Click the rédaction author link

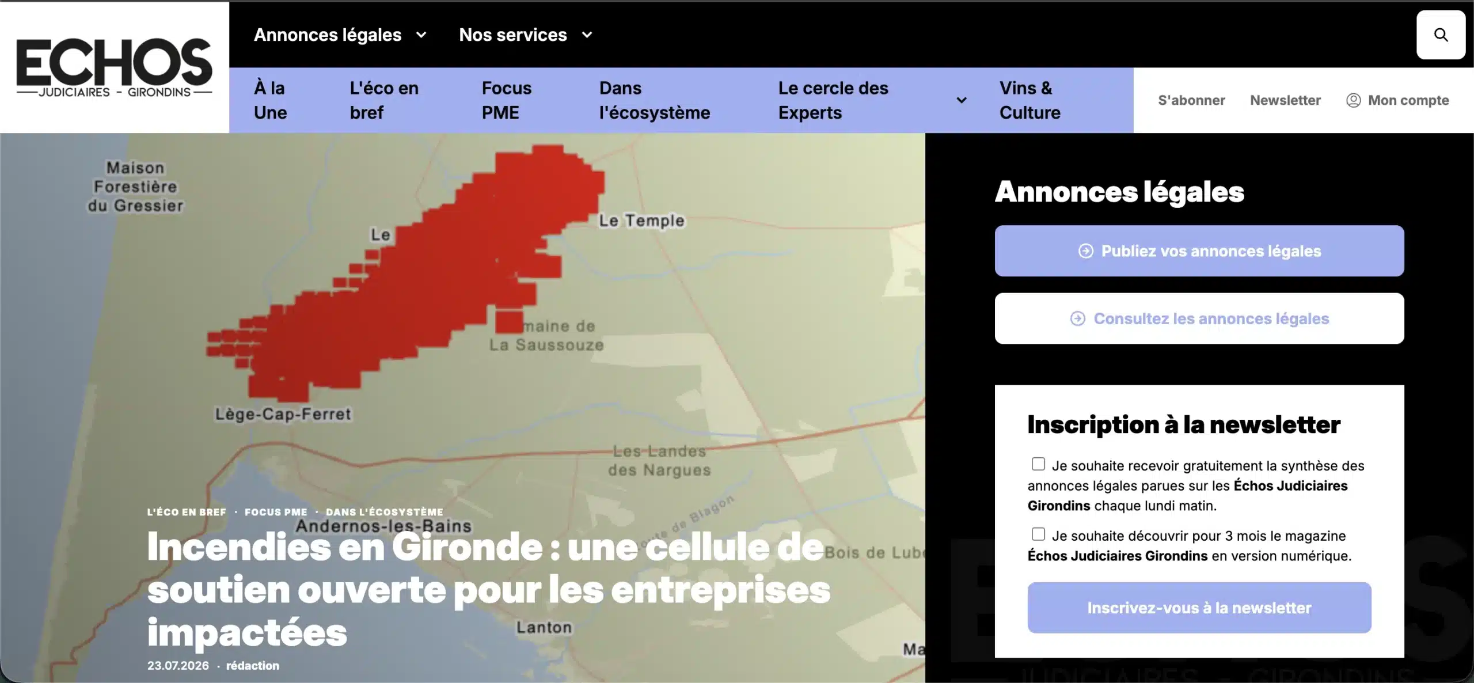coord(253,666)
